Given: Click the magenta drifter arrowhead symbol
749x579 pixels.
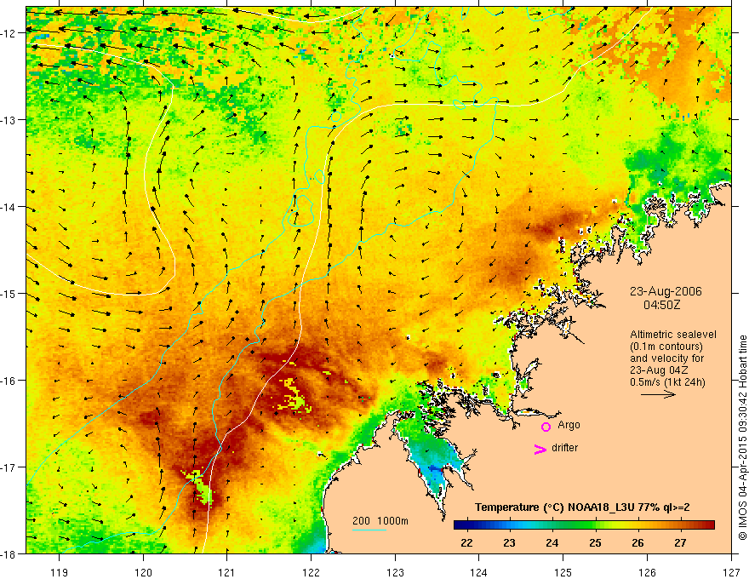Looking at the screenshot, I should (540, 449).
